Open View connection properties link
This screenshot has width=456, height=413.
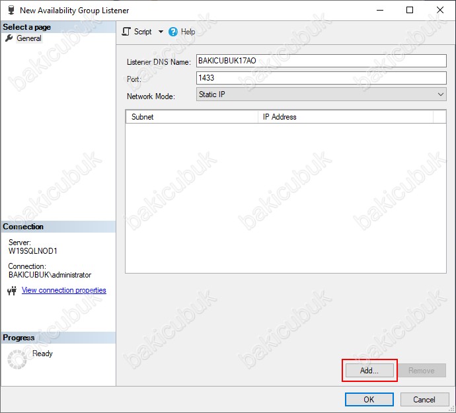(x=64, y=290)
